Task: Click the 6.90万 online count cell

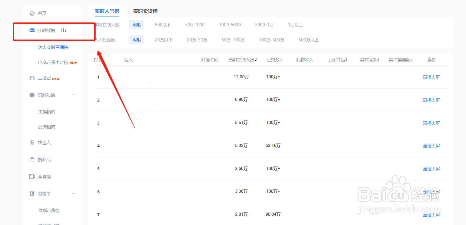Action: [241, 100]
